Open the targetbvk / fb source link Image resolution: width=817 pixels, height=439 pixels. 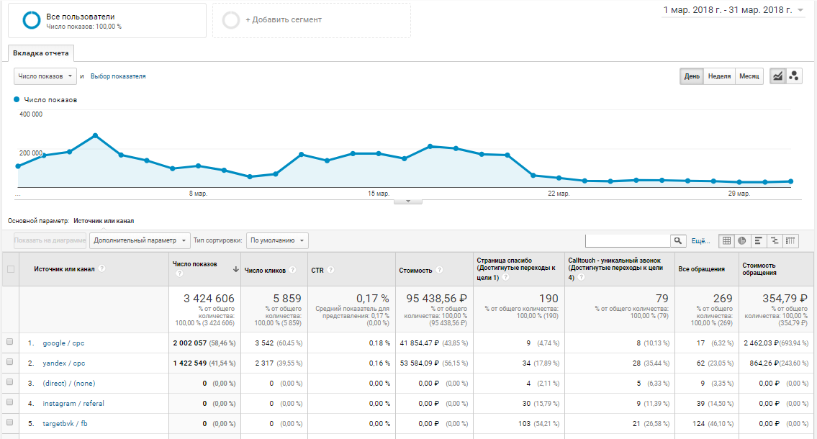tap(65, 424)
